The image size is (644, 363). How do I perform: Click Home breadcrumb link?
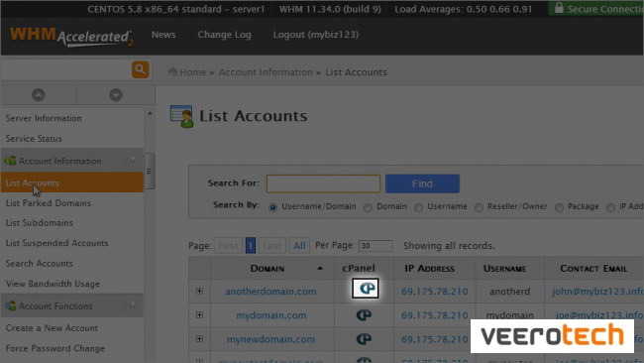pyautogui.click(x=193, y=72)
